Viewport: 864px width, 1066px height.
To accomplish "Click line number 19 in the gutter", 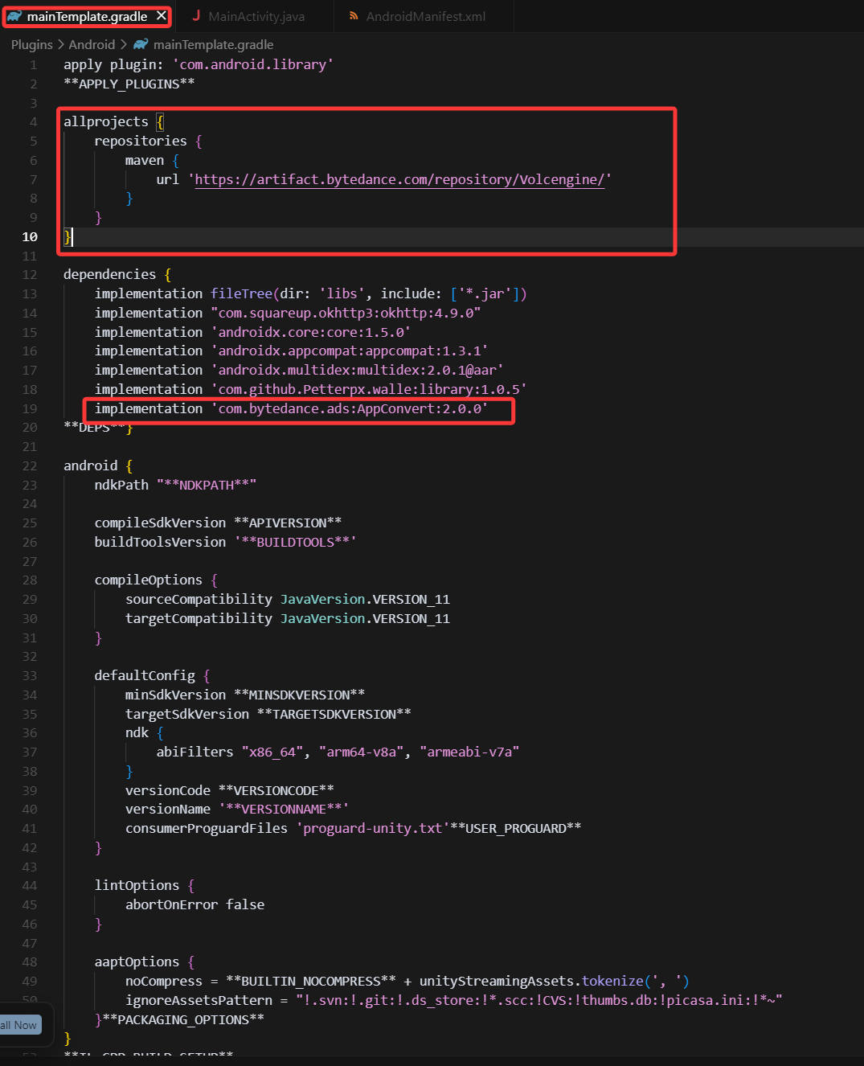I will pyautogui.click(x=30, y=408).
